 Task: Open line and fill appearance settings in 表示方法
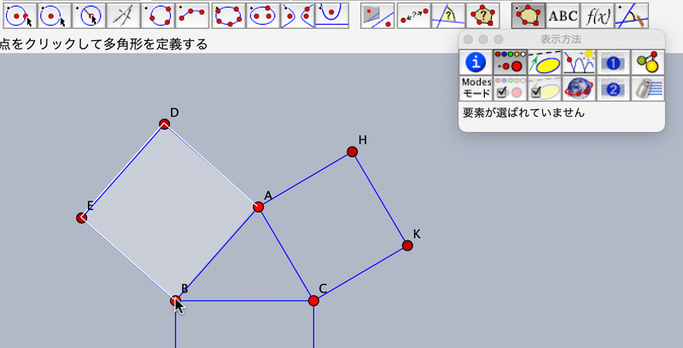[x=545, y=62]
